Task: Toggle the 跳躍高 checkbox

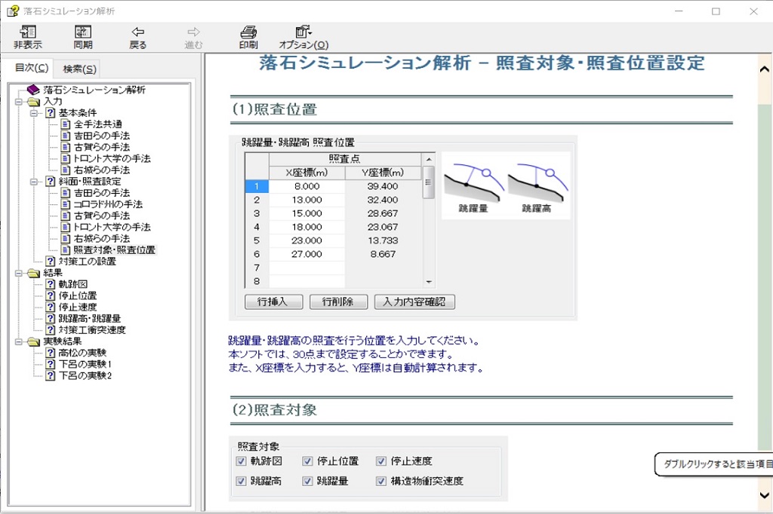Action: pyautogui.click(x=241, y=481)
